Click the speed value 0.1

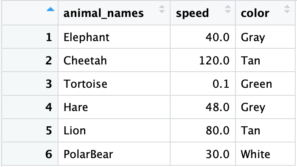221,84
